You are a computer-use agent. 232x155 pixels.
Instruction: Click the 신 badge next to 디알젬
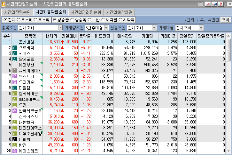(14, 88)
